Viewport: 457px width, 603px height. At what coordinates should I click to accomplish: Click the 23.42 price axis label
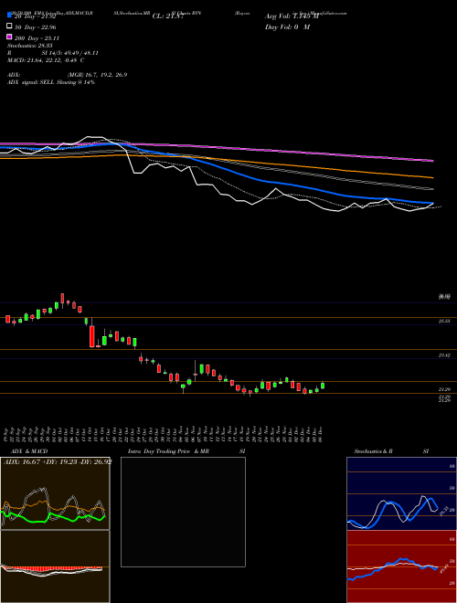(444, 355)
